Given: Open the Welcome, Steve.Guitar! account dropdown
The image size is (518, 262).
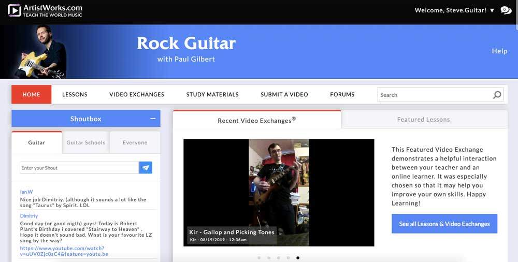Looking at the screenshot, I should (454, 10).
